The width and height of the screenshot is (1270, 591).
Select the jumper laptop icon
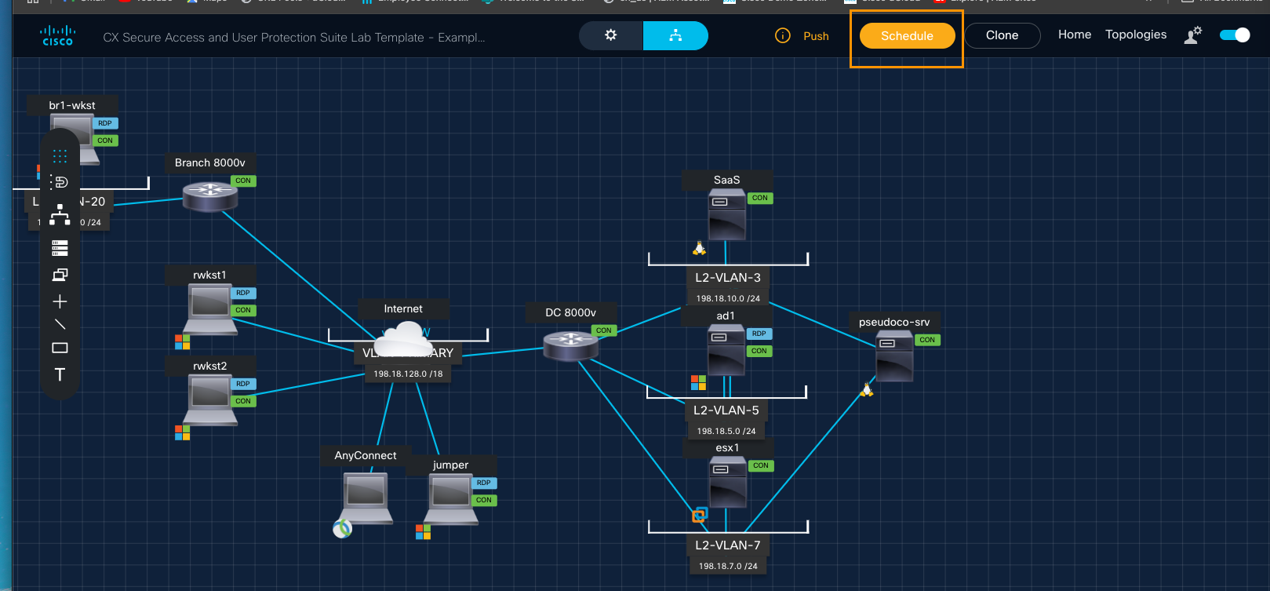pos(452,500)
